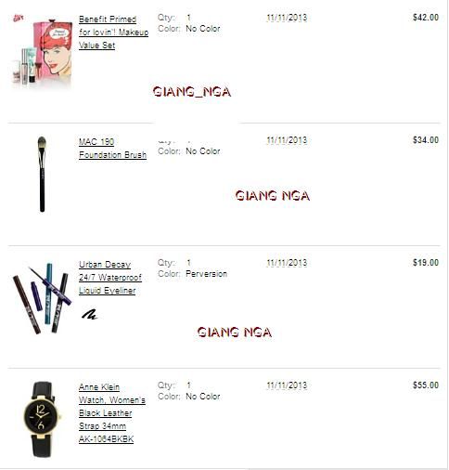Click the Perversion color label

pos(206,274)
